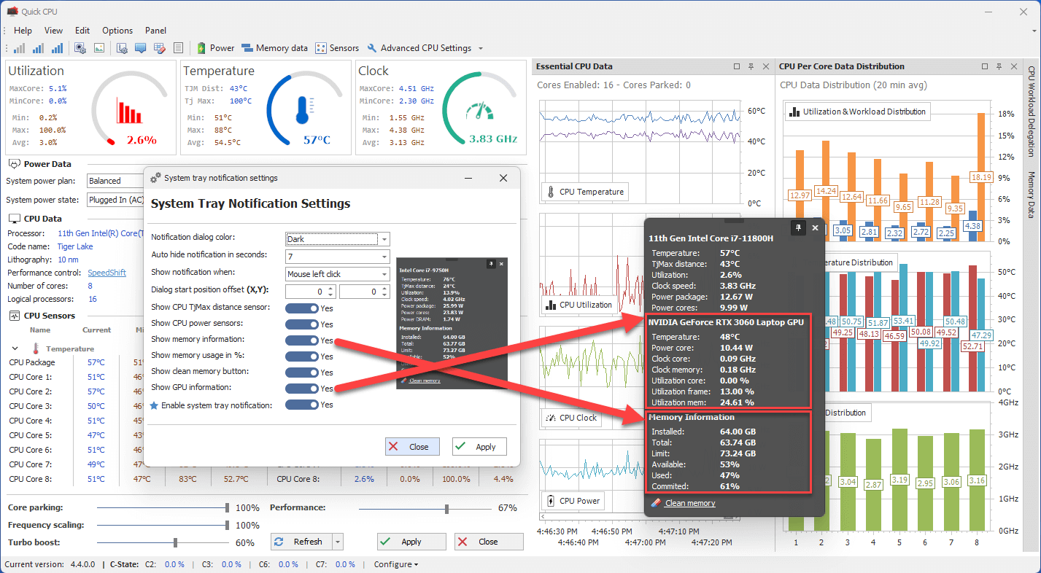Open the Help menu
Viewport: 1041px width, 573px height.
pyautogui.click(x=23, y=31)
